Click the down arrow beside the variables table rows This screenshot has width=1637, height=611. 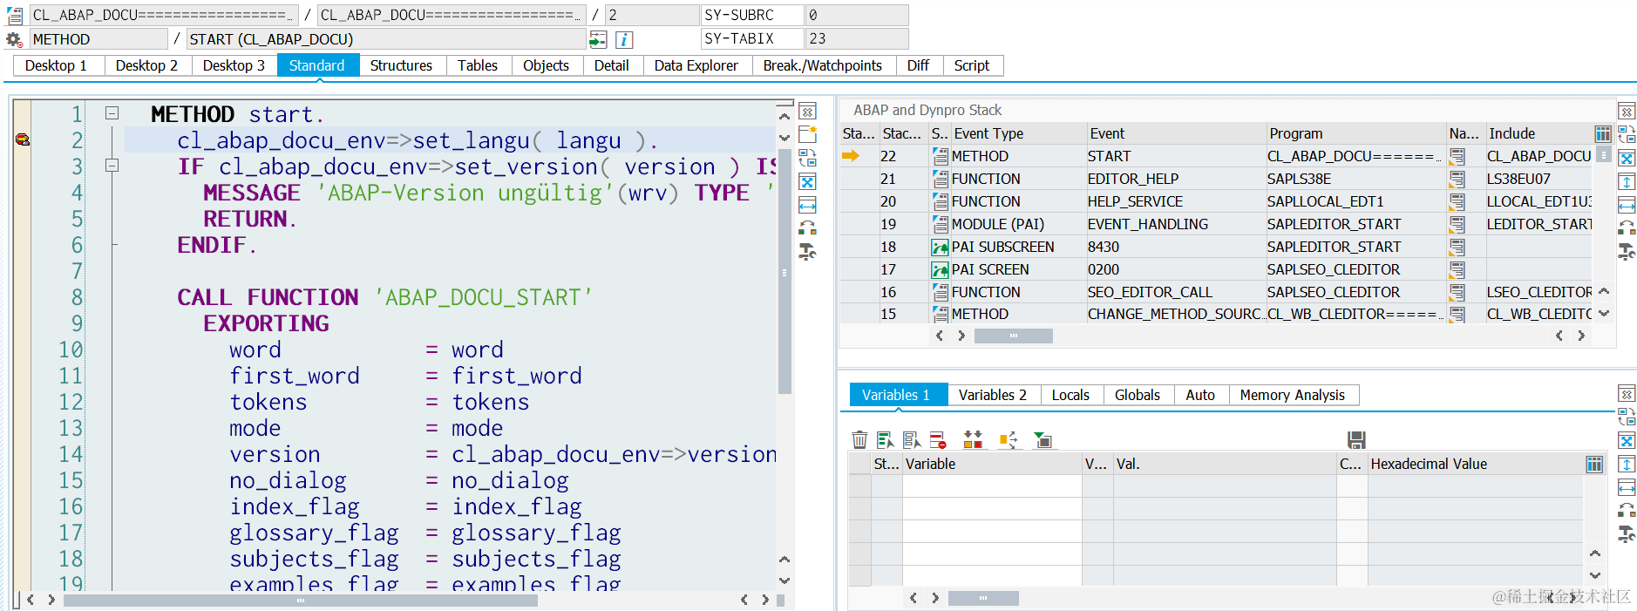1594,575
